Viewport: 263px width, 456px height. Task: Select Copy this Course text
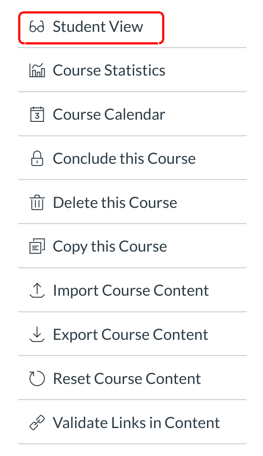coord(110,247)
